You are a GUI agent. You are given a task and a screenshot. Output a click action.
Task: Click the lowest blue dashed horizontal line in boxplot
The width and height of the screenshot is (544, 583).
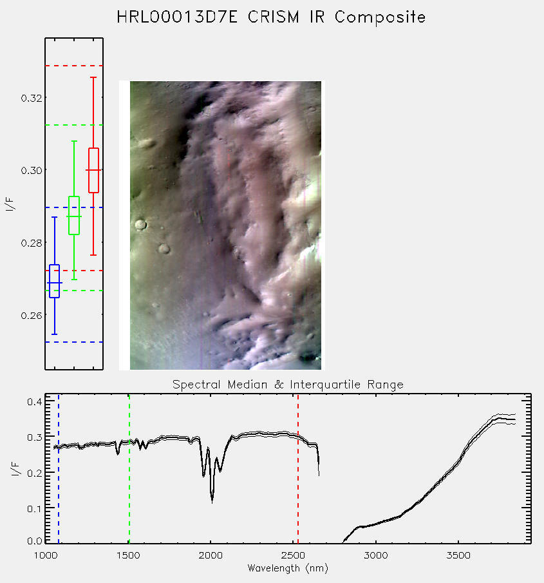74,341
